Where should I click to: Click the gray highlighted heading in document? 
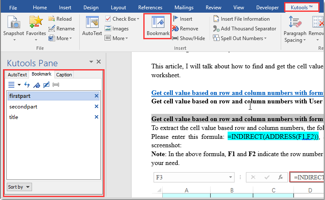237,119
